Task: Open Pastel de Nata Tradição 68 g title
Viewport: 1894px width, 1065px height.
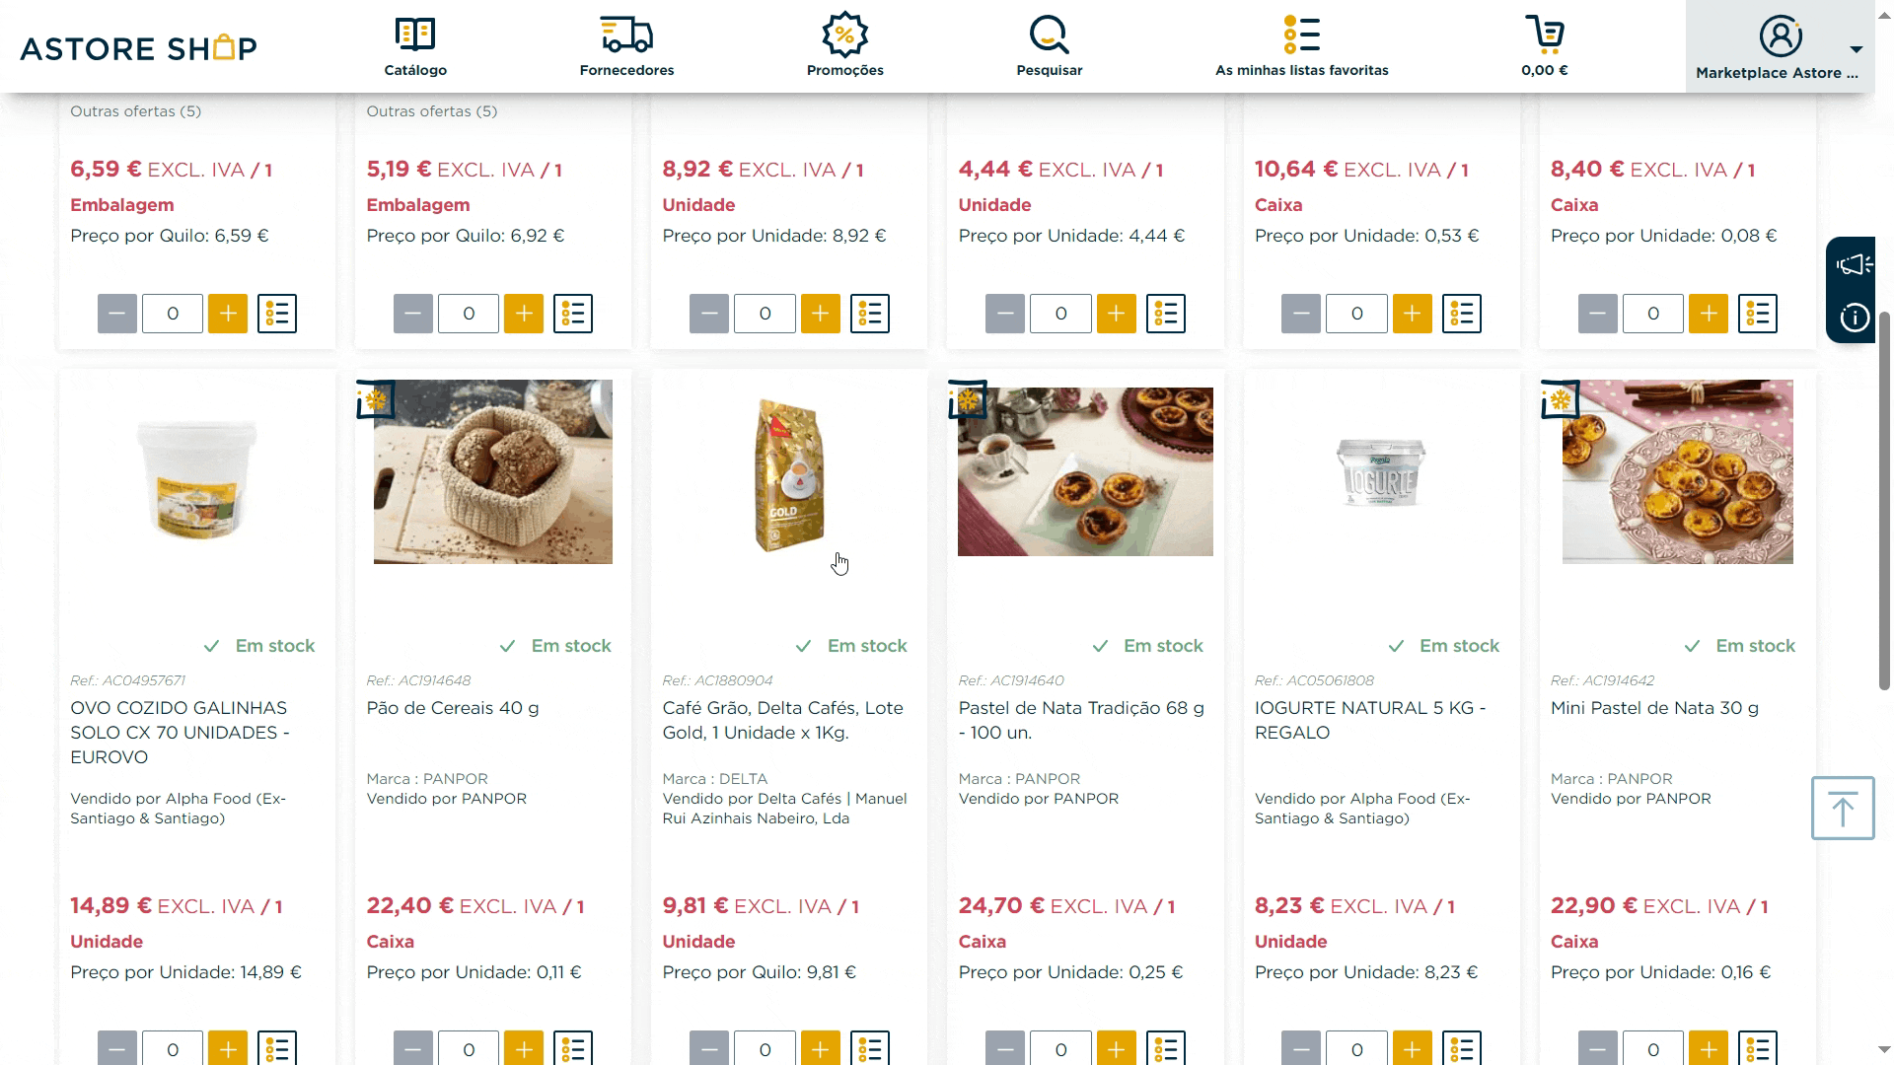Action: [1081, 720]
